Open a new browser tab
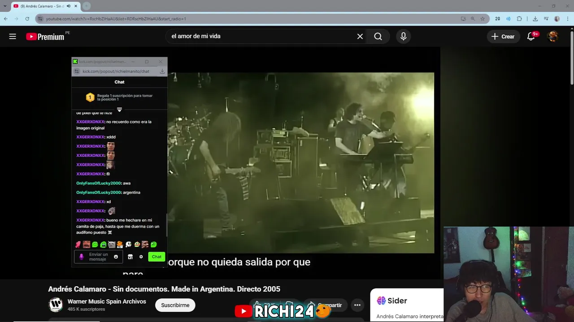574x322 pixels. (x=87, y=6)
